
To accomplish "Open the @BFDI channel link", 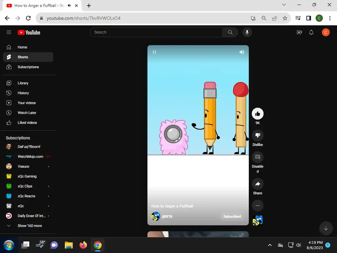I will (167, 216).
